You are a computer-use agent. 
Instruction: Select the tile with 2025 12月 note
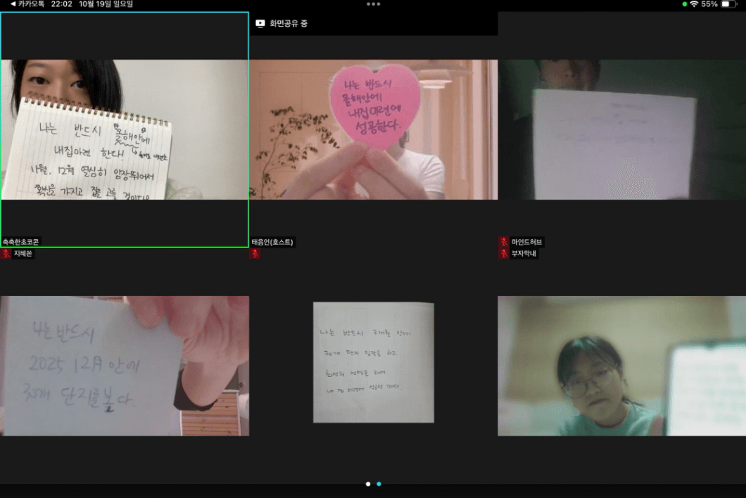tap(124, 366)
